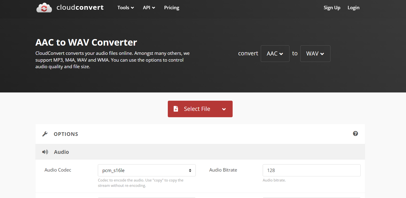This screenshot has height=198, width=406.
Task: Open the Audio Codec pcm_s16le dropdown
Action: pos(147,170)
